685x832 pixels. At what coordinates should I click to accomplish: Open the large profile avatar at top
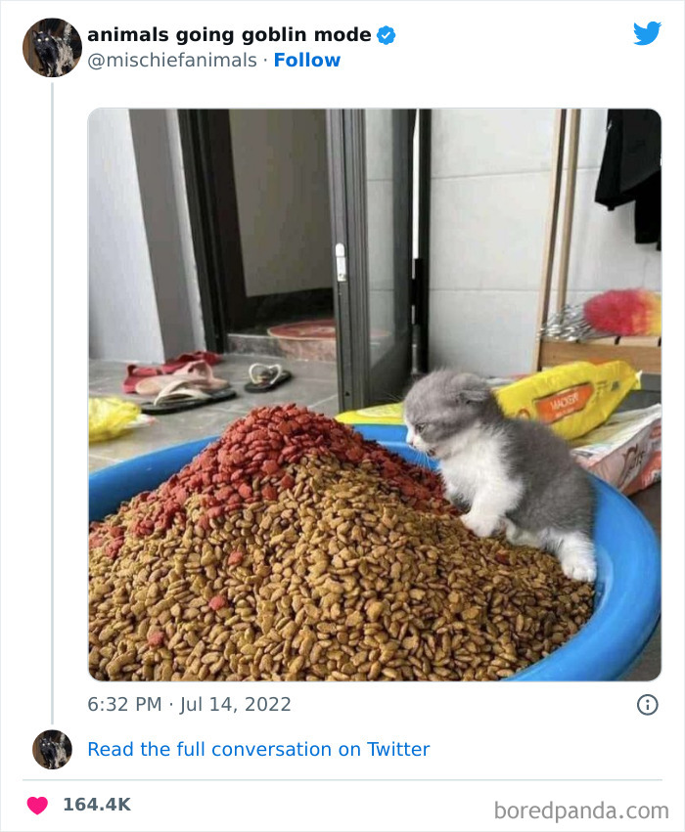(52, 47)
